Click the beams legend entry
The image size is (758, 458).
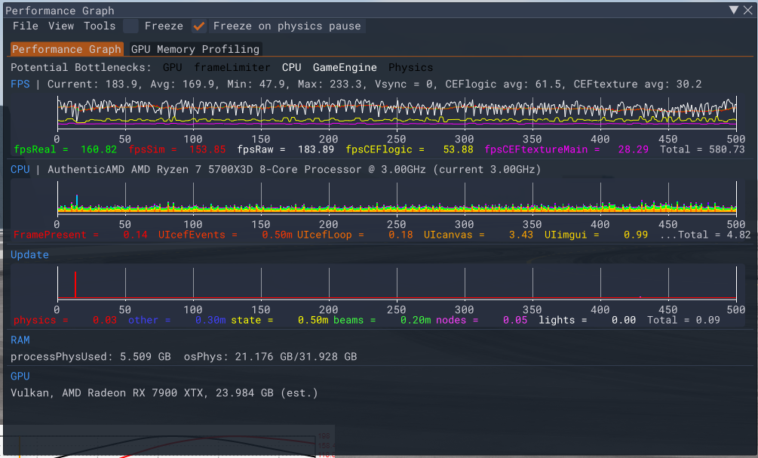(382, 320)
